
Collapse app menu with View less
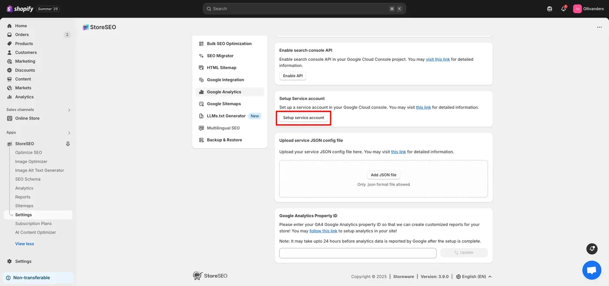24,244
